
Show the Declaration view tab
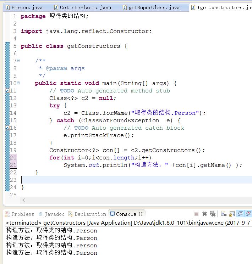[87, 214]
